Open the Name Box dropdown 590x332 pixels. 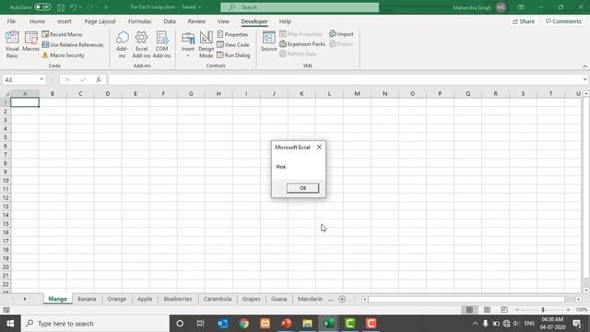[x=41, y=79]
